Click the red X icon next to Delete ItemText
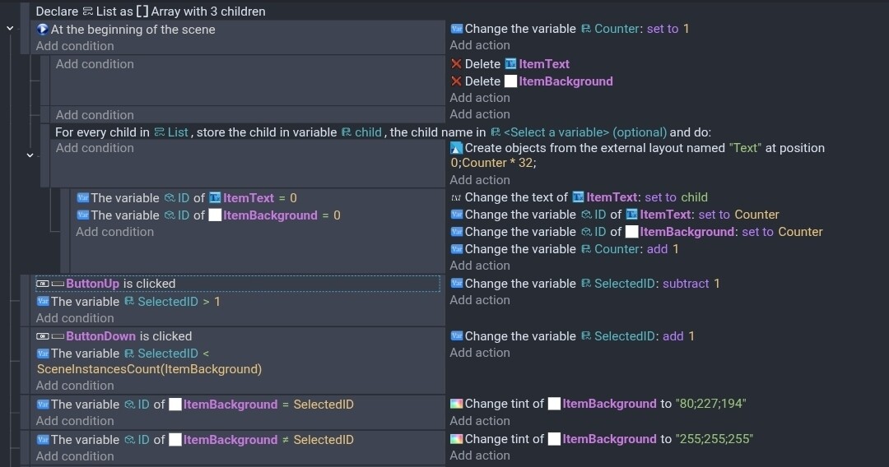889x467 pixels. tap(456, 64)
